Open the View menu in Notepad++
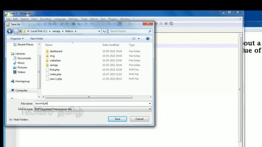 click(34, 19)
